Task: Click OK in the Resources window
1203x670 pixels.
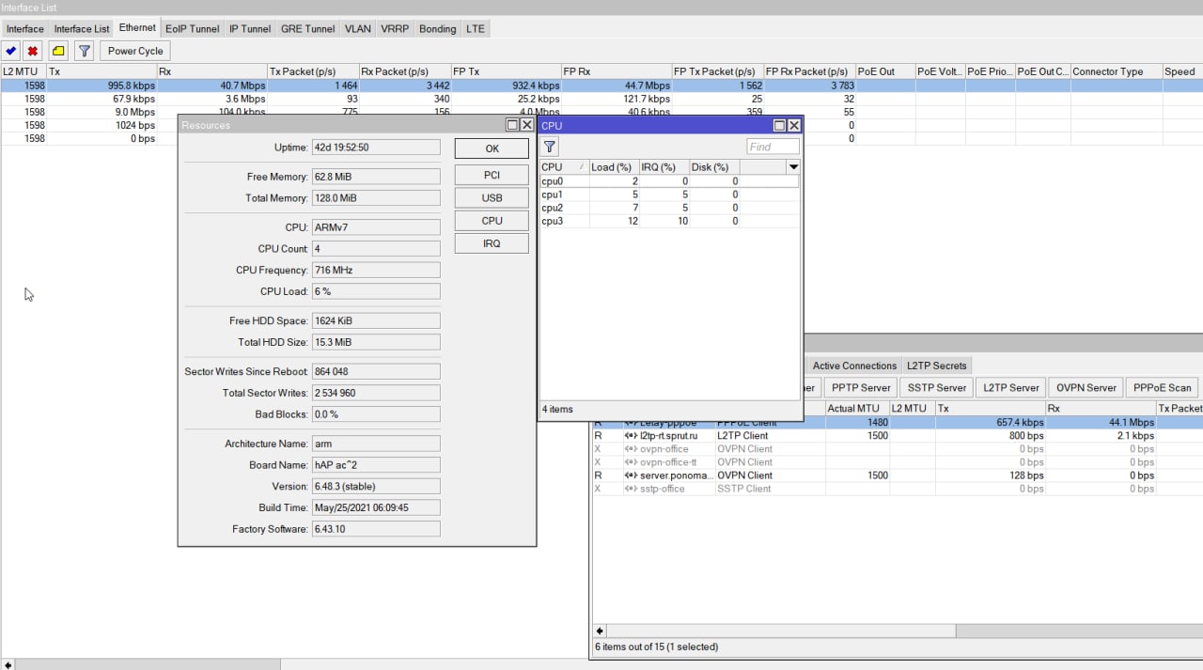Action: (492, 148)
